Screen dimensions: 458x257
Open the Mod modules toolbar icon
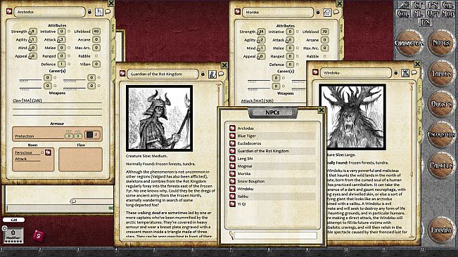point(448,13)
